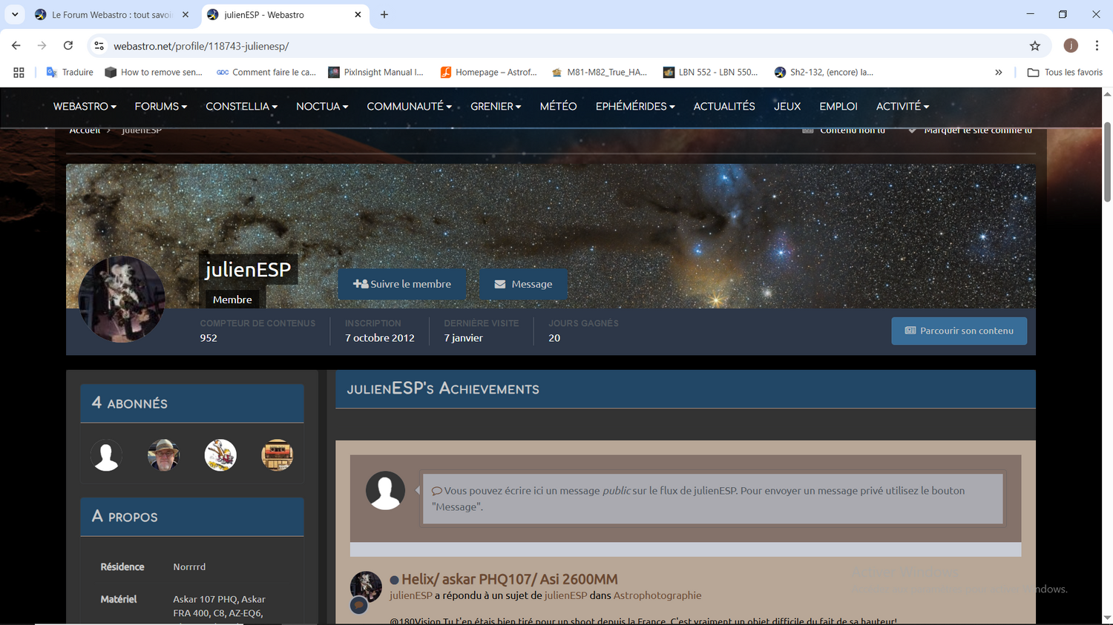The width and height of the screenshot is (1113, 625).
Task: Expand the COMMUNAUTÉ dropdown menu
Action: [409, 106]
